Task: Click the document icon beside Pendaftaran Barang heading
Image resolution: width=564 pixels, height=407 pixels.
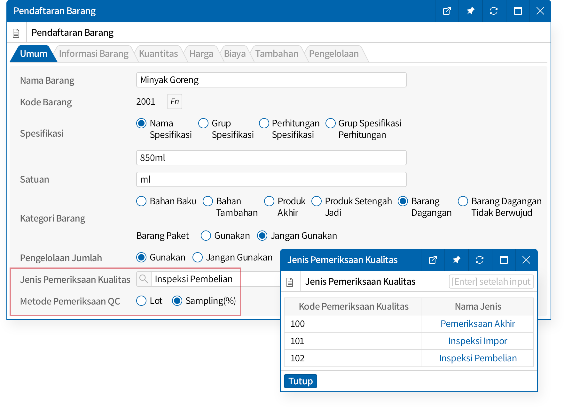Action: click(16, 33)
